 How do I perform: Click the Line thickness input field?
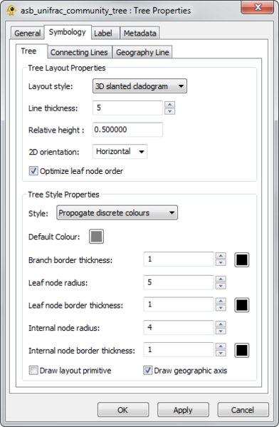click(x=128, y=108)
